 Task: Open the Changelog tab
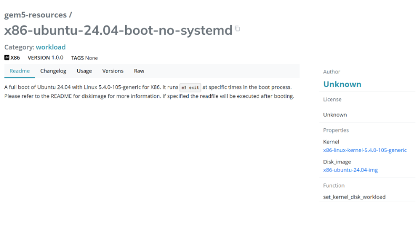click(53, 71)
